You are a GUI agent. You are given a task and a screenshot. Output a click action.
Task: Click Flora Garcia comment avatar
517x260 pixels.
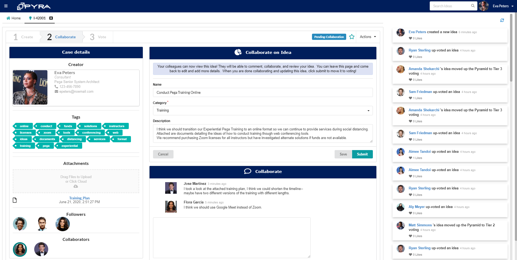(171, 207)
